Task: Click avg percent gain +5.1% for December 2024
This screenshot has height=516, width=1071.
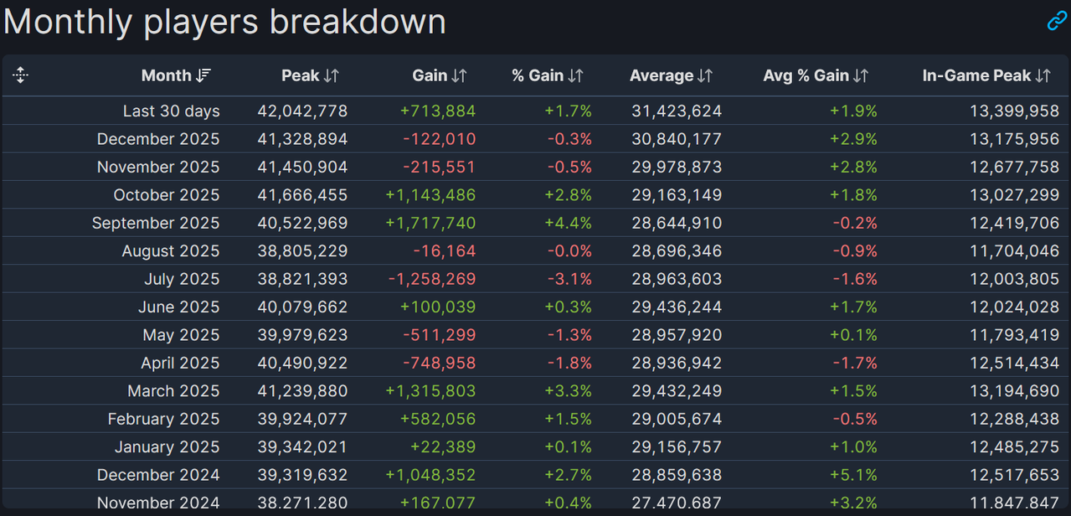Action: [854, 475]
